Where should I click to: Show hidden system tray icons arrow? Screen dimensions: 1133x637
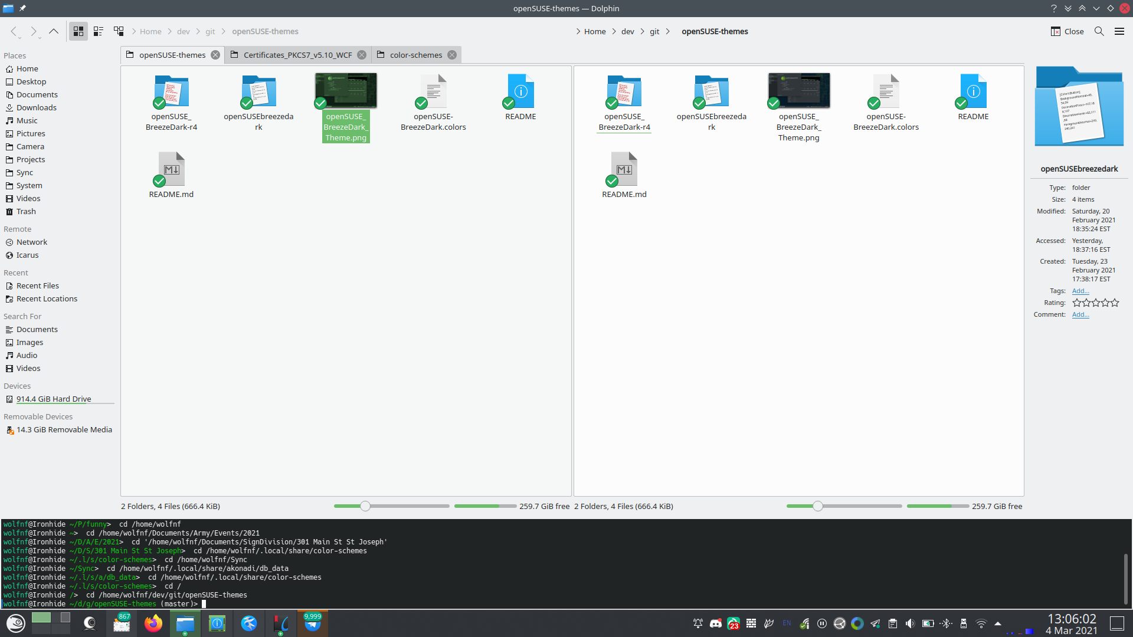point(998,623)
